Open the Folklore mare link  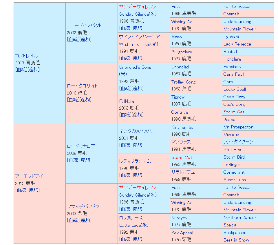click(x=127, y=101)
